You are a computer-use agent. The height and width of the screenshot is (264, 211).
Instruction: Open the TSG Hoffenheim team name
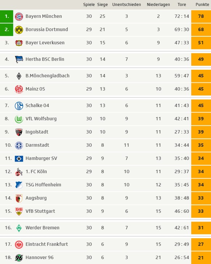[43, 185]
